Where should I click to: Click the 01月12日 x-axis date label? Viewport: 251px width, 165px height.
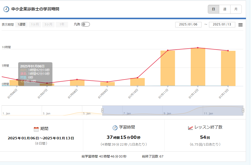(x=193, y=94)
